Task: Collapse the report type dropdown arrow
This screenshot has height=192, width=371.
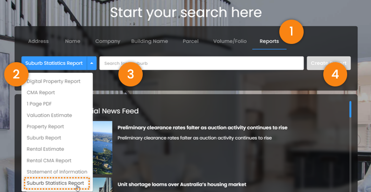Action: [92, 63]
